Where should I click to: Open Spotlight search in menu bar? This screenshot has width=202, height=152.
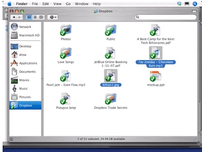coord(195,4)
